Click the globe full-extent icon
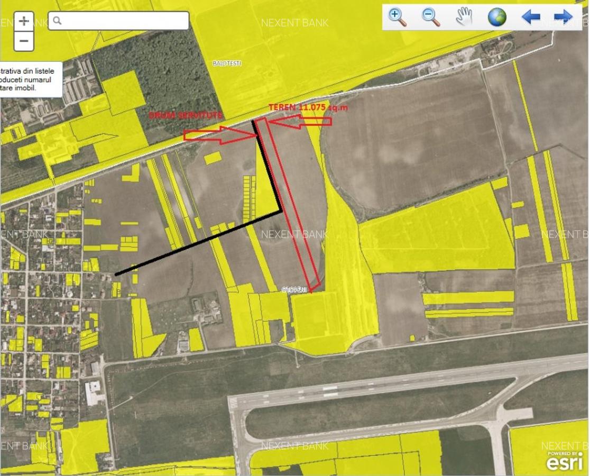590x476 pixels. pos(497,16)
